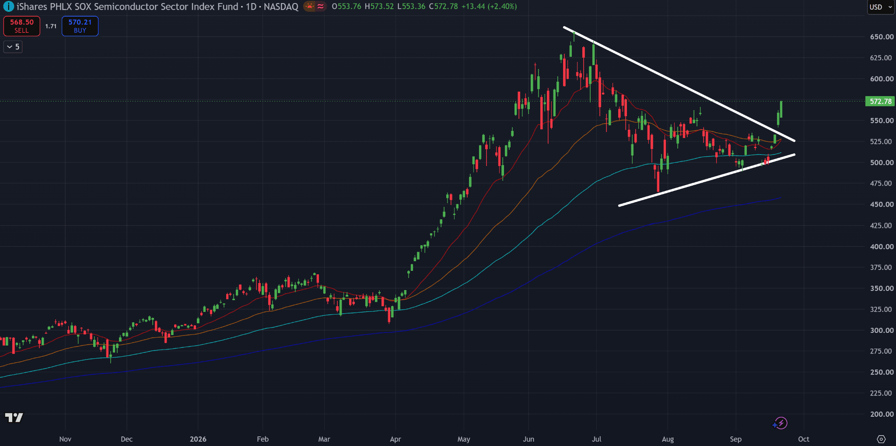Open the USD currency dropdown

[881, 7]
